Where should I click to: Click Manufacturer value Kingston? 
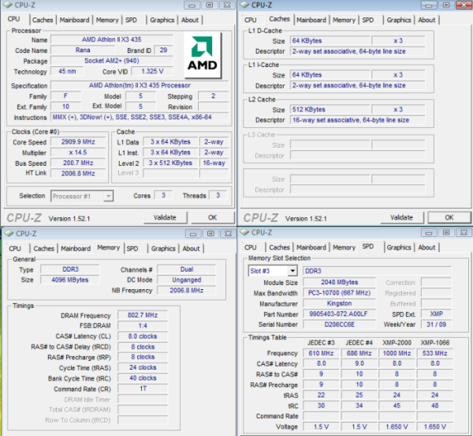(x=339, y=303)
